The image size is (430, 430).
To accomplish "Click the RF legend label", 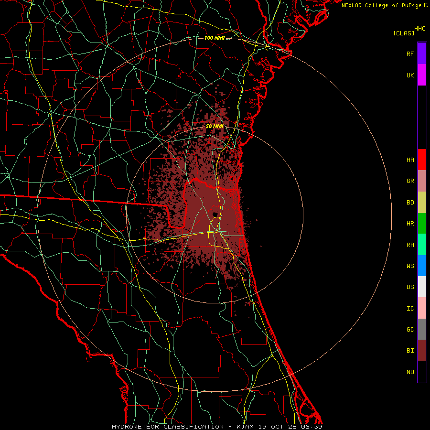I will [410, 54].
